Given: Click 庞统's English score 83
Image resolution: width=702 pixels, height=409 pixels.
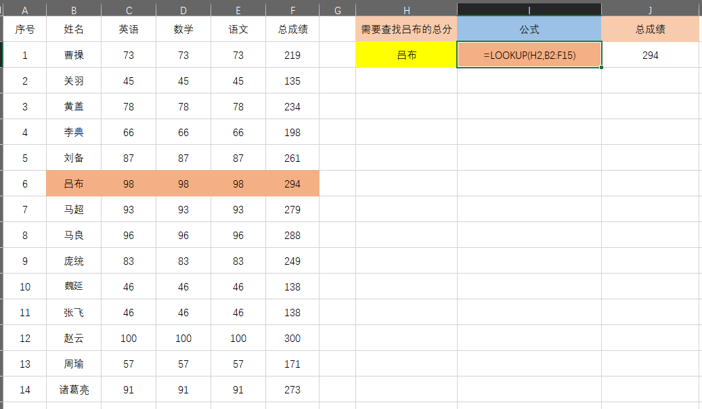Looking at the screenshot, I should (129, 261).
